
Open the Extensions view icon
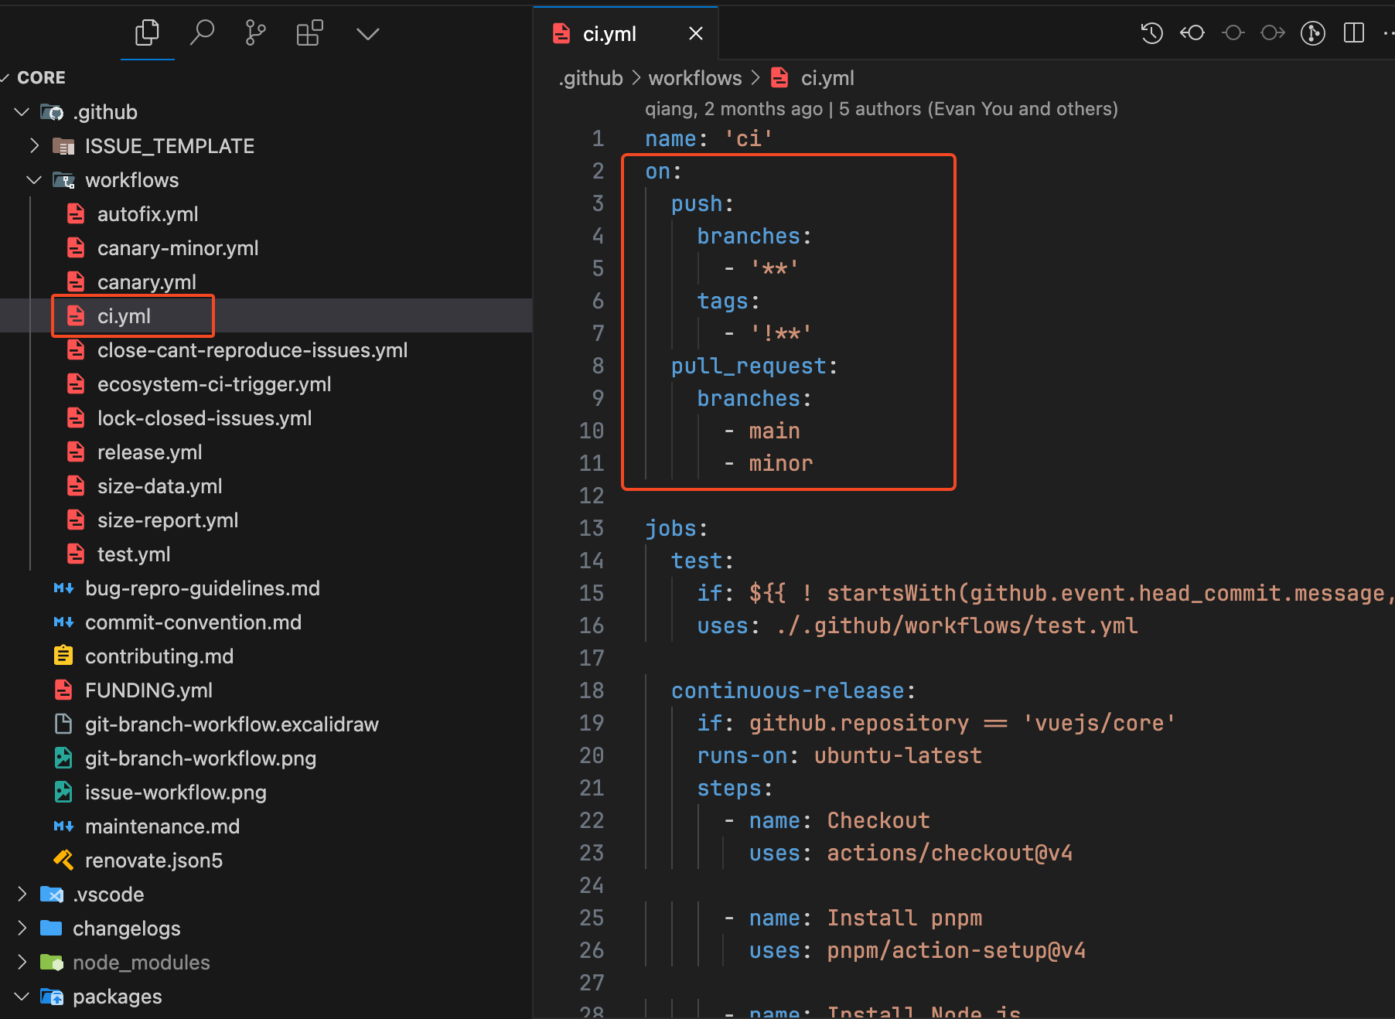click(309, 33)
